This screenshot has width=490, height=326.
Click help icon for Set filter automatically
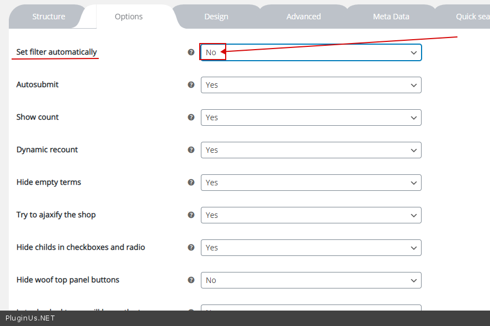tap(191, 52)
